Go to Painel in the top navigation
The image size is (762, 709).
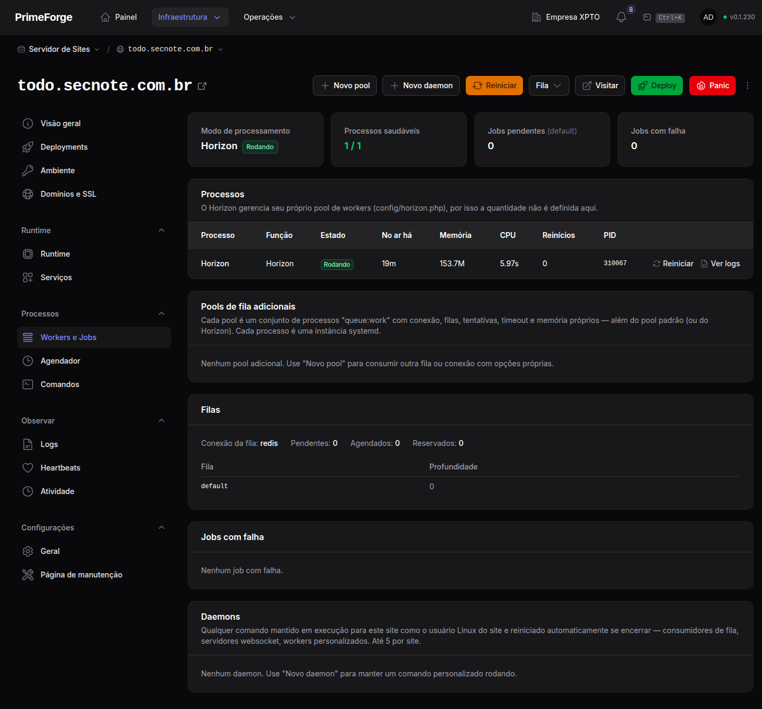(x=119, y=17)
